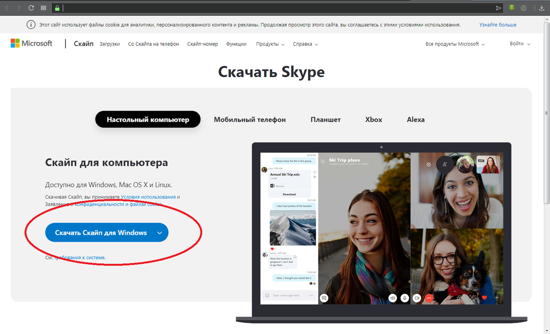Switch to the Alexa tab
Screen dimensions: 550x334
pyautogui.click(x=416, y=119)
